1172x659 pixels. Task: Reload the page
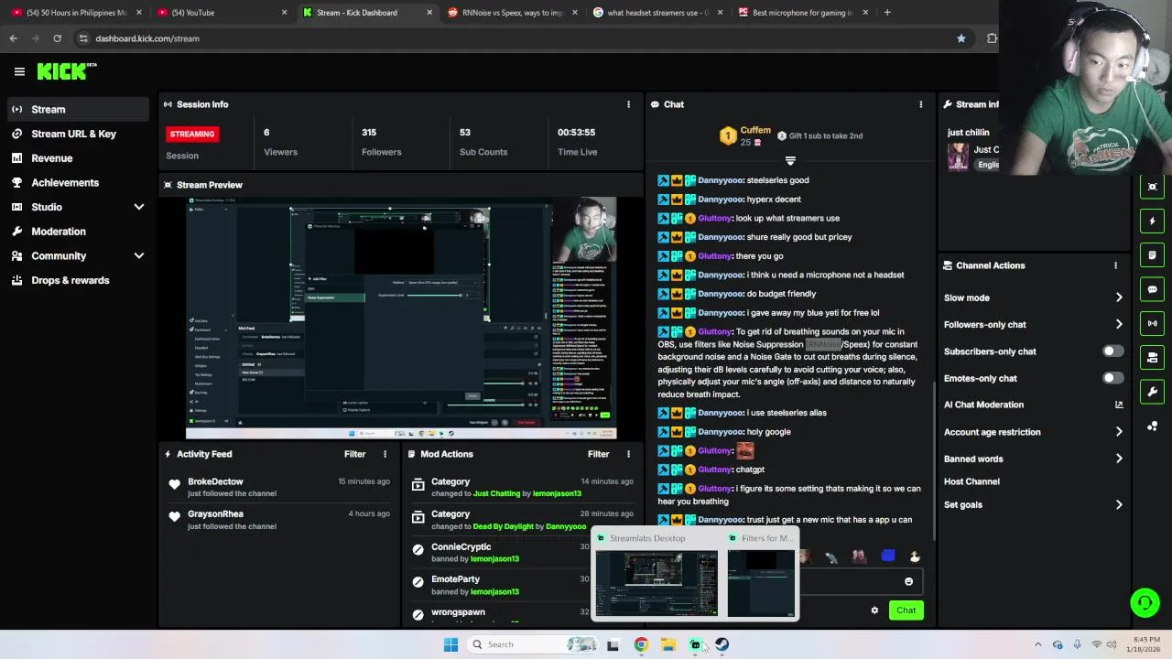tap(57, 38)
